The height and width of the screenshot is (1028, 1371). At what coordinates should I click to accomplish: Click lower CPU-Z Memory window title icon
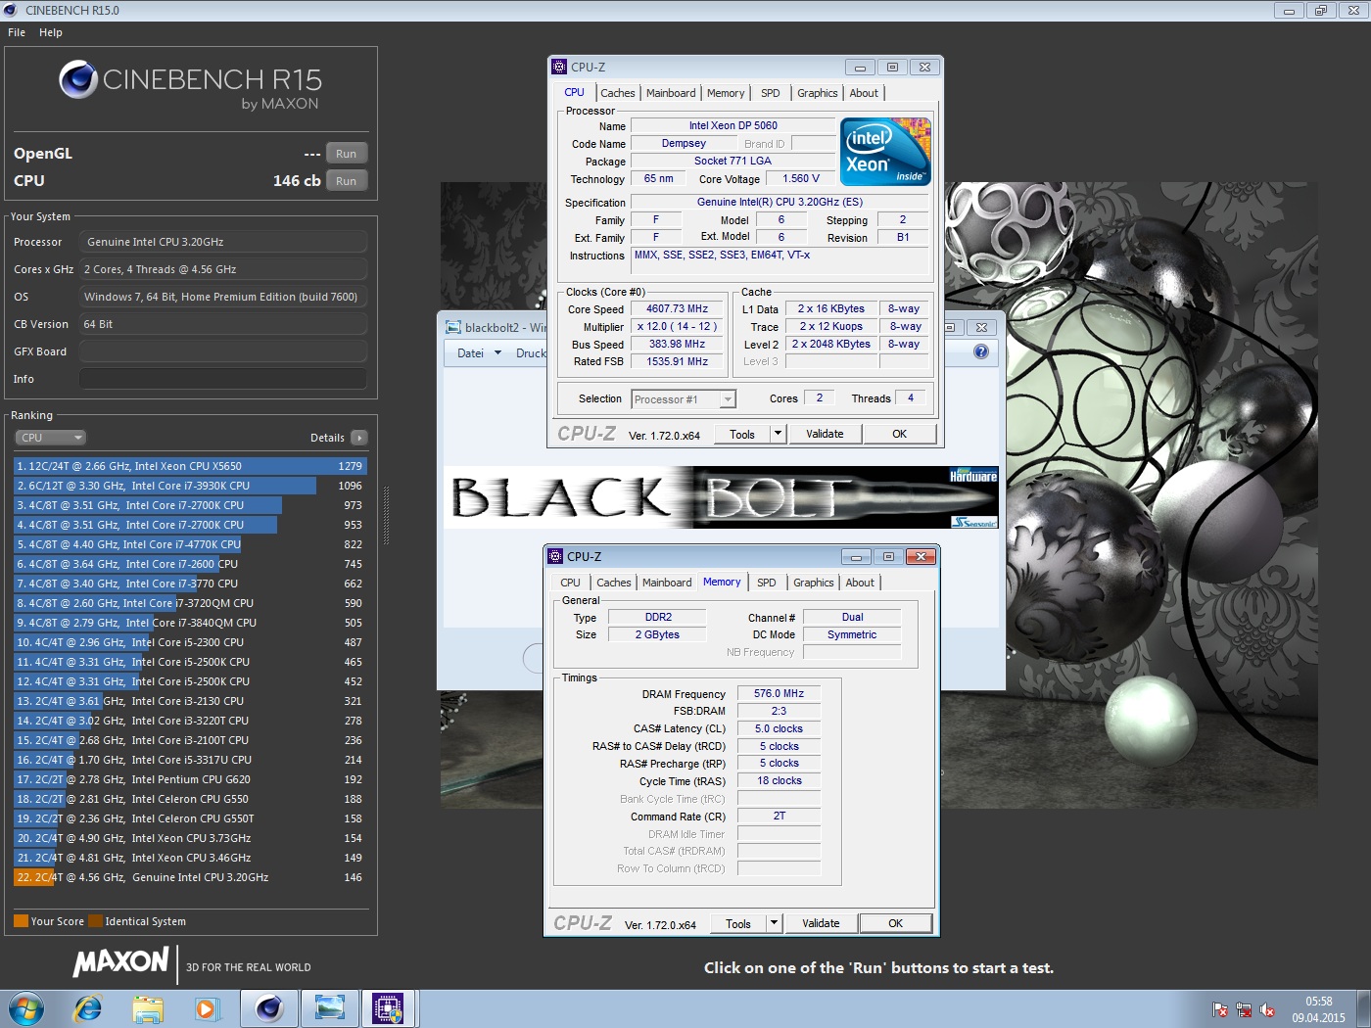point(555,556)
